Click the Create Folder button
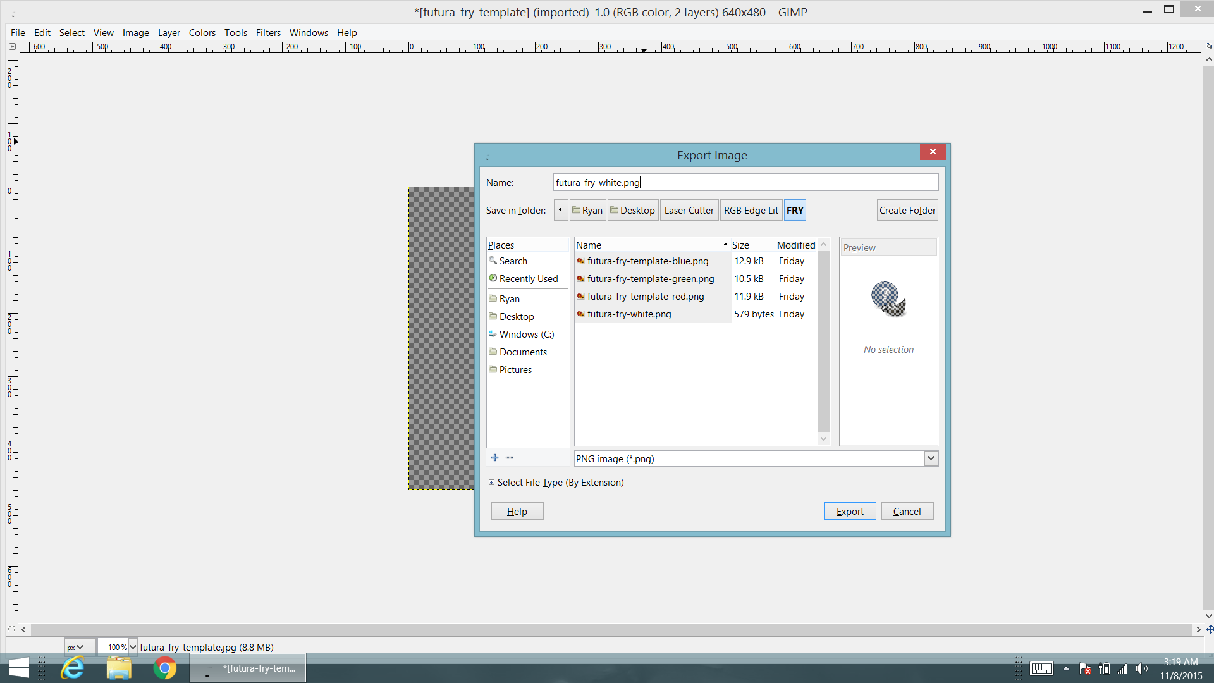 907,210
